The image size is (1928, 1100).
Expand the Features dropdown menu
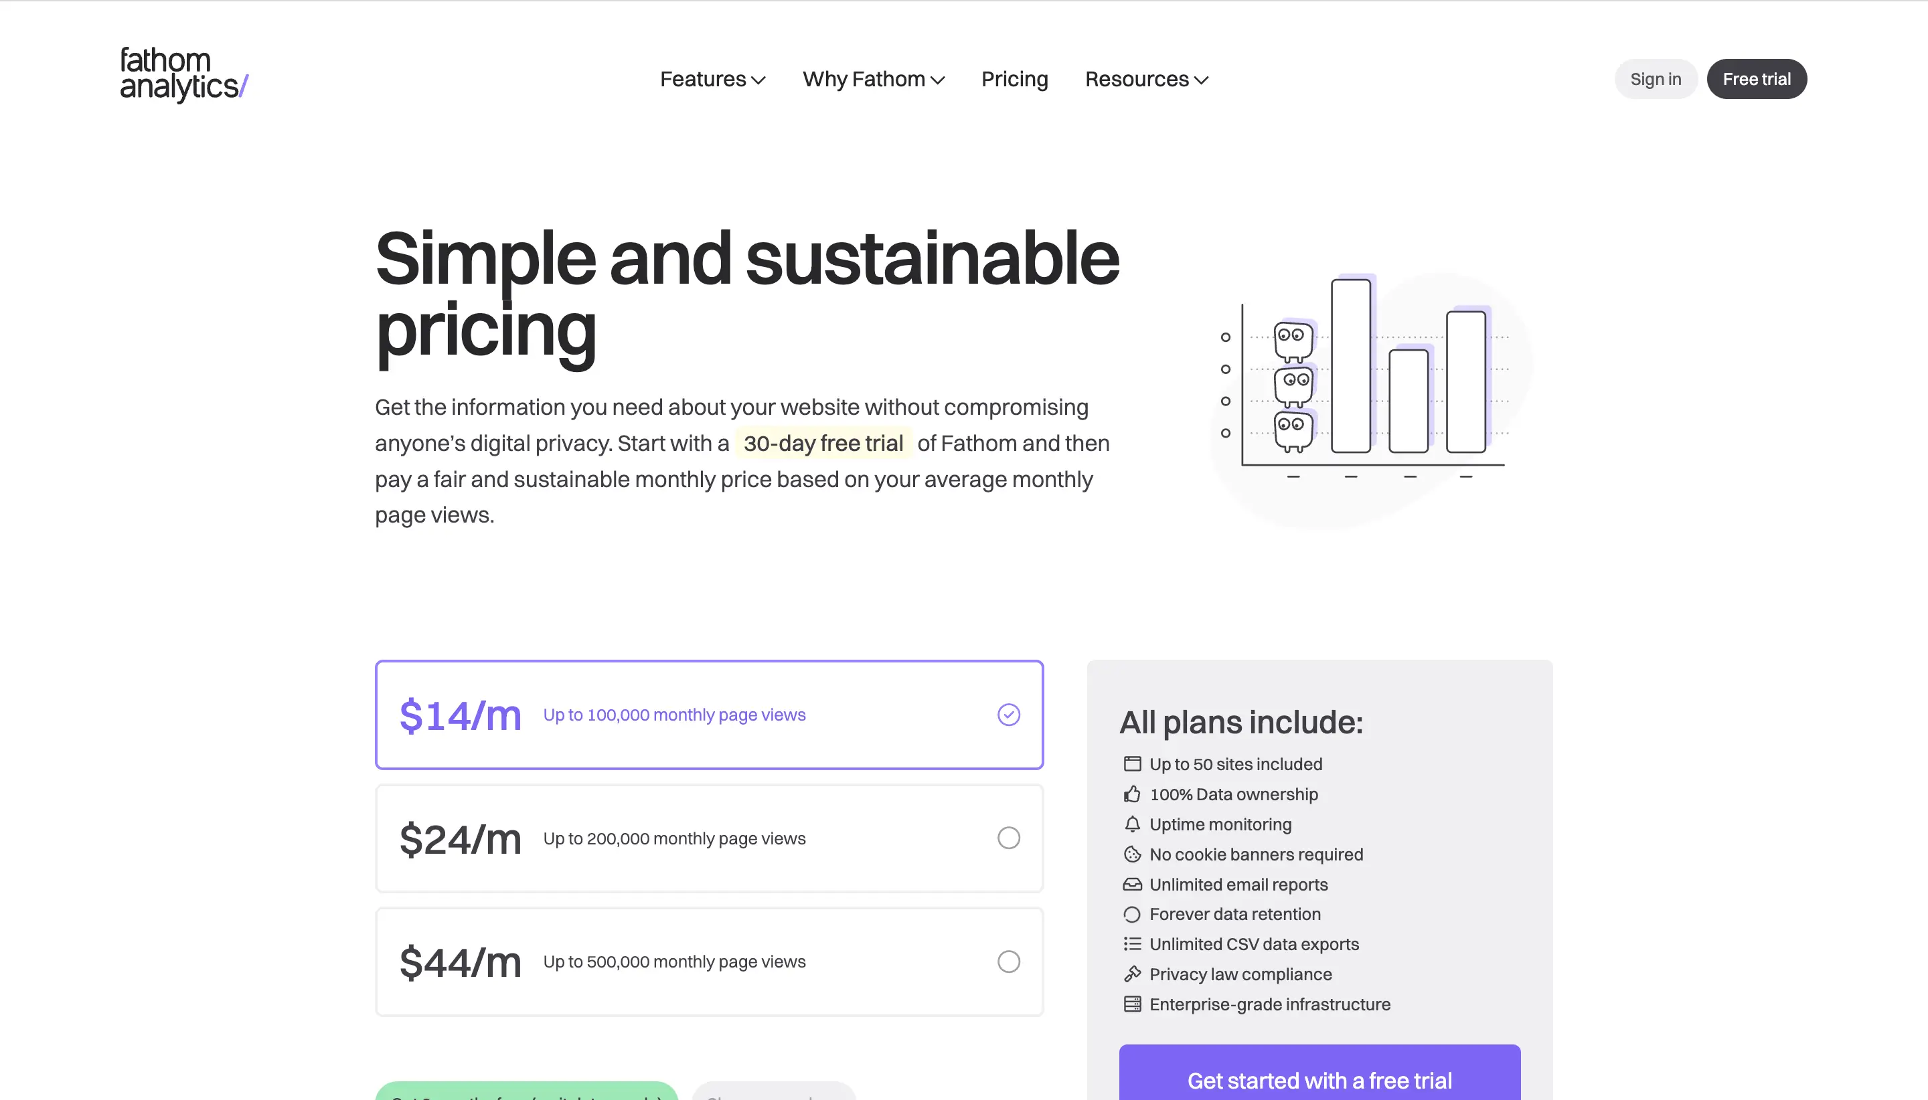tap(712, 80)
